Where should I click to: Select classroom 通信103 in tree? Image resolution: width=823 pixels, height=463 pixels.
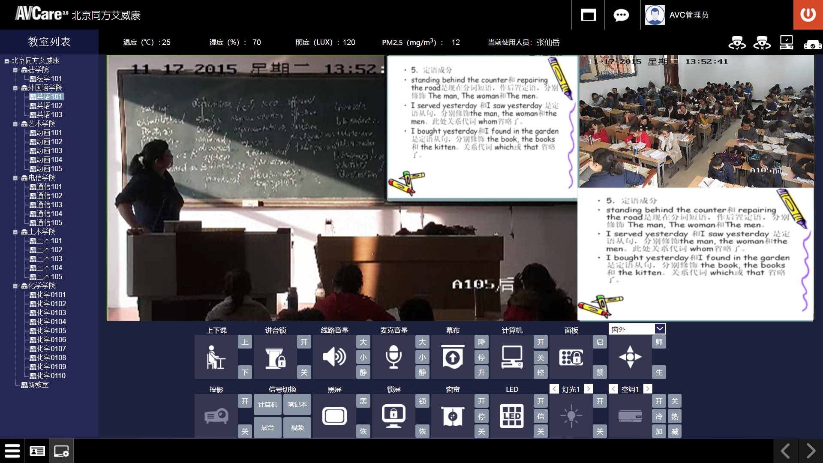pyautogui.click(x=49, y=204)
